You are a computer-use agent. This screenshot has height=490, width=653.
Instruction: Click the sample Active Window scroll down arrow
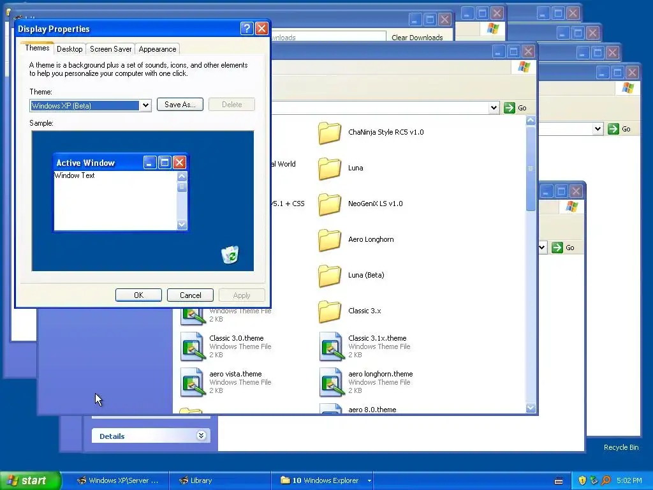[182, 225]
